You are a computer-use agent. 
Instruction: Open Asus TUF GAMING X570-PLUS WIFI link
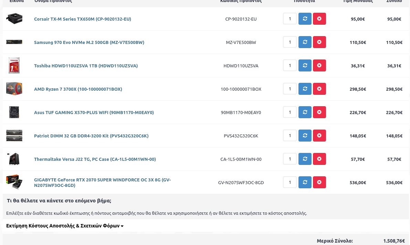point(94,112)
